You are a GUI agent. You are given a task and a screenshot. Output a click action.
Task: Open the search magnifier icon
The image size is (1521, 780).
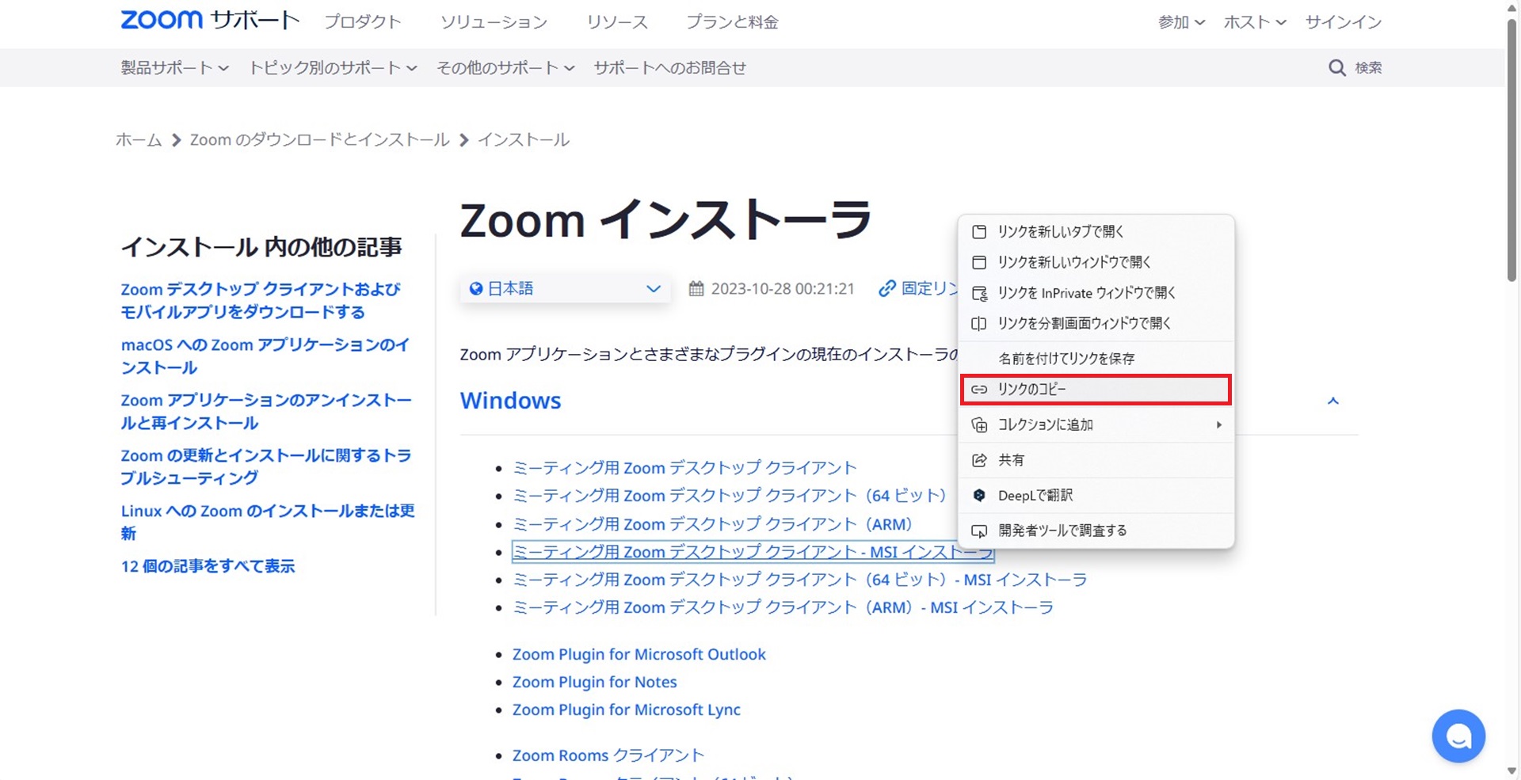1336,68
